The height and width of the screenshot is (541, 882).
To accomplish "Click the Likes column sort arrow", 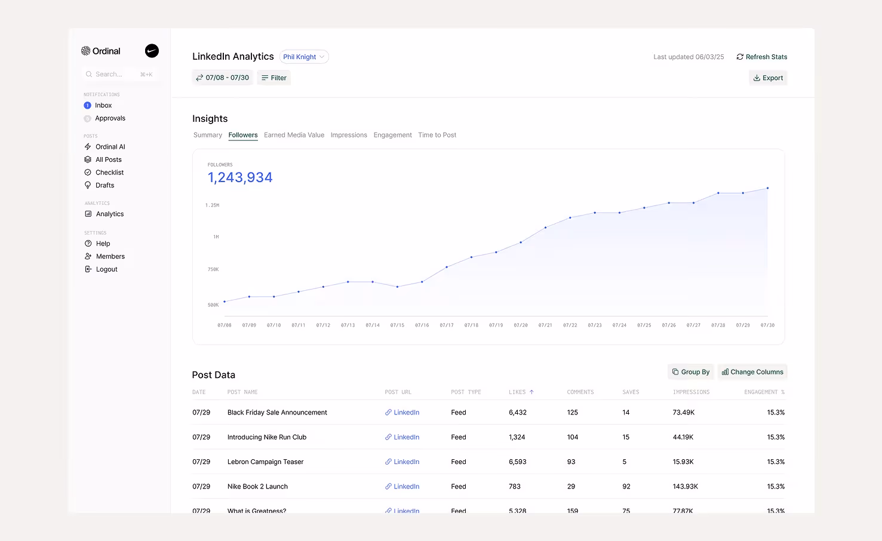I will click(x=531, y=392).
